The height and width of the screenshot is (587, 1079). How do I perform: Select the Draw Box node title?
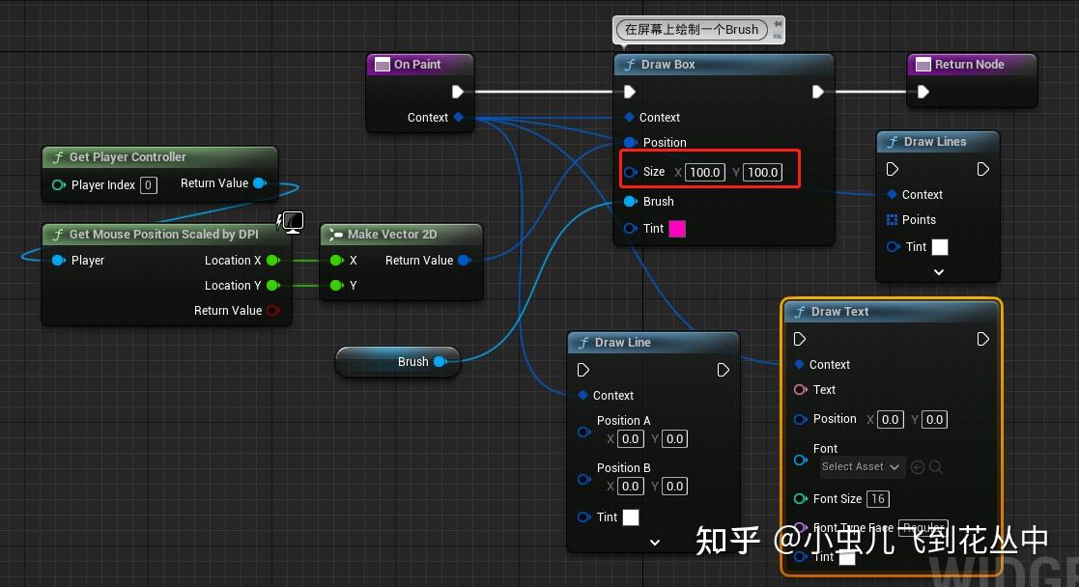click(667, 64)
